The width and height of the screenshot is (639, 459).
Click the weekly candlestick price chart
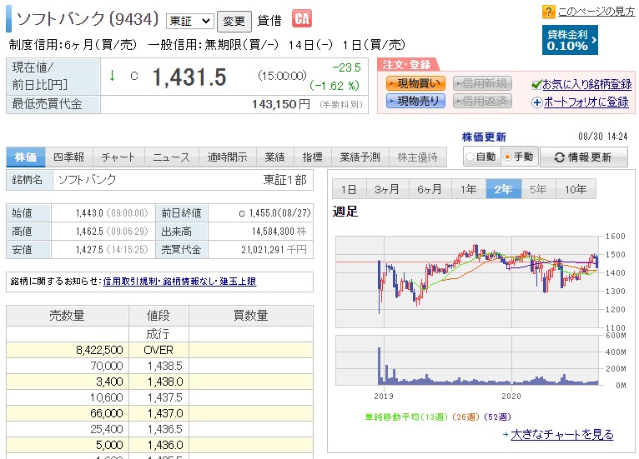pyautogui.click(x=469, y=282)
